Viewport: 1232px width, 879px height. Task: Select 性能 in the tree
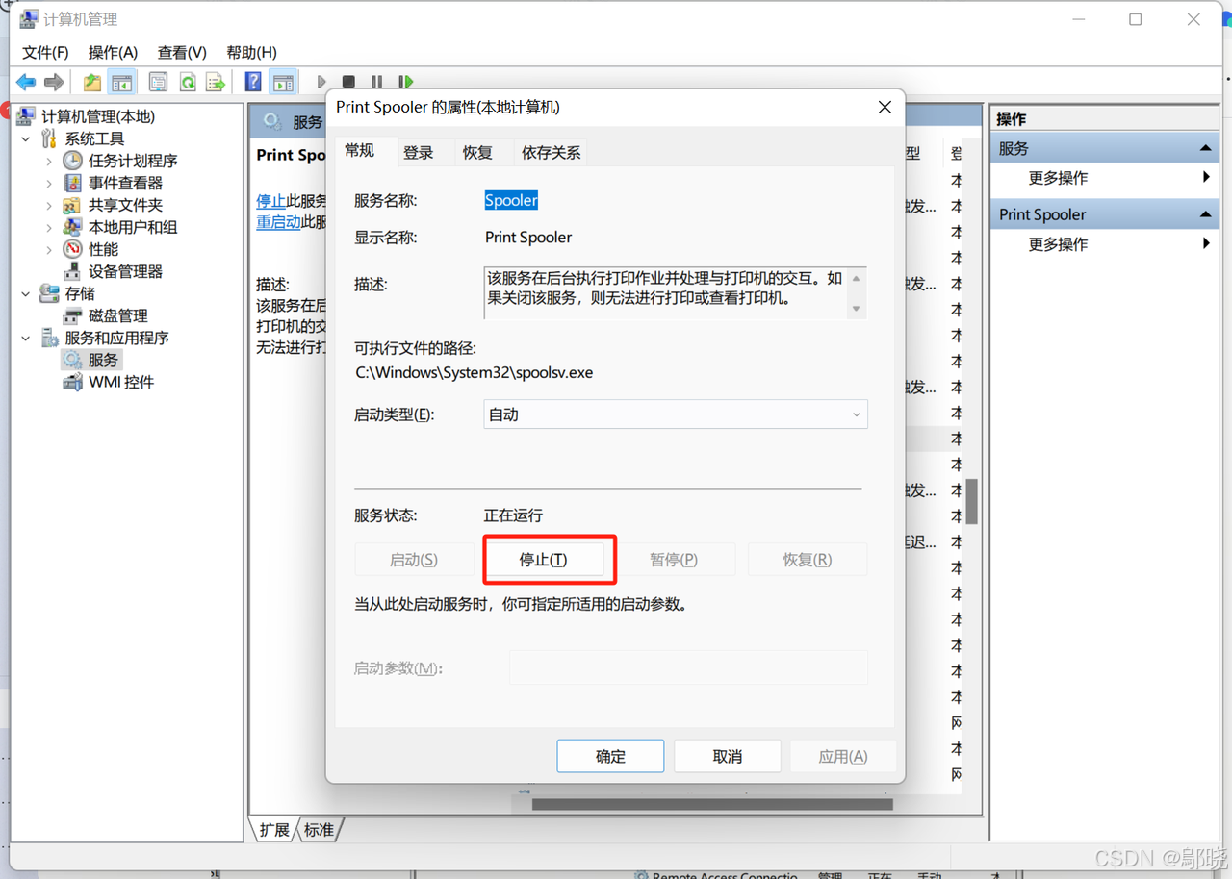pyautogui.click(x=103, y=249)
